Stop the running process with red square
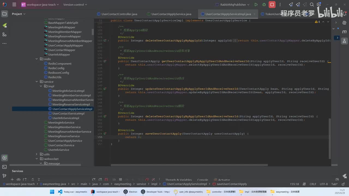The height and width of the screenshot is (196, 349). coord(272,5)
